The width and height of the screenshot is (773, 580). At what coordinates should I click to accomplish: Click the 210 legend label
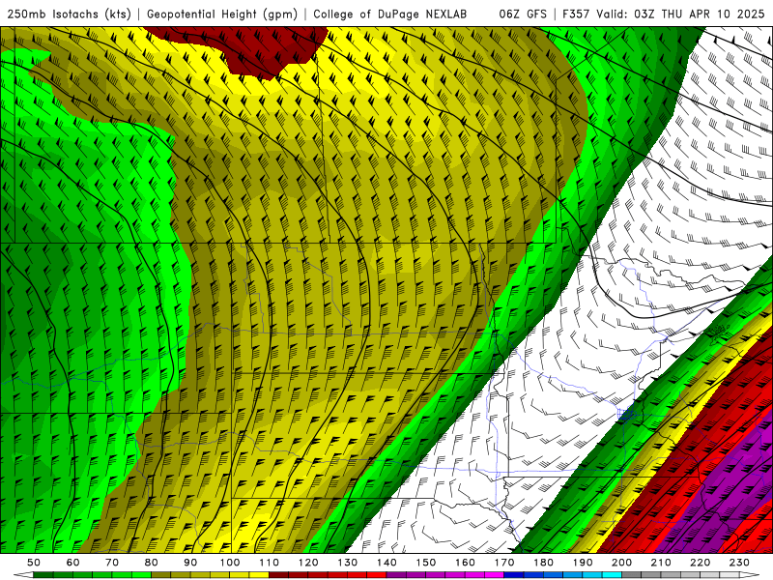tap(661, 563)
